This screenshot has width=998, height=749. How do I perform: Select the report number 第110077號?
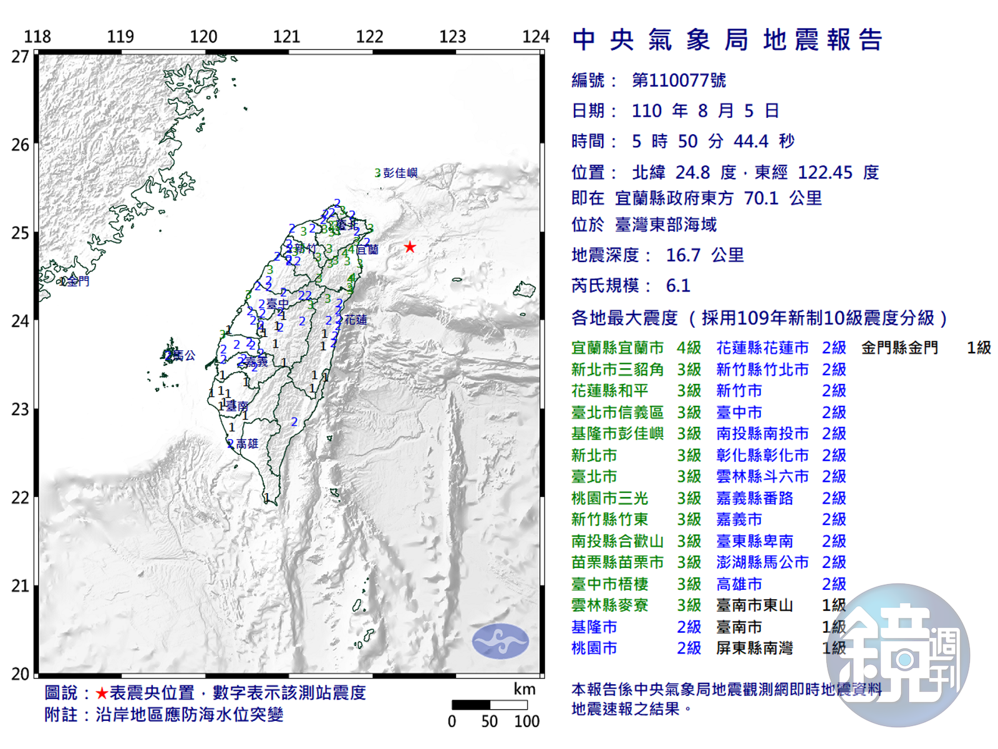(679, 81)
